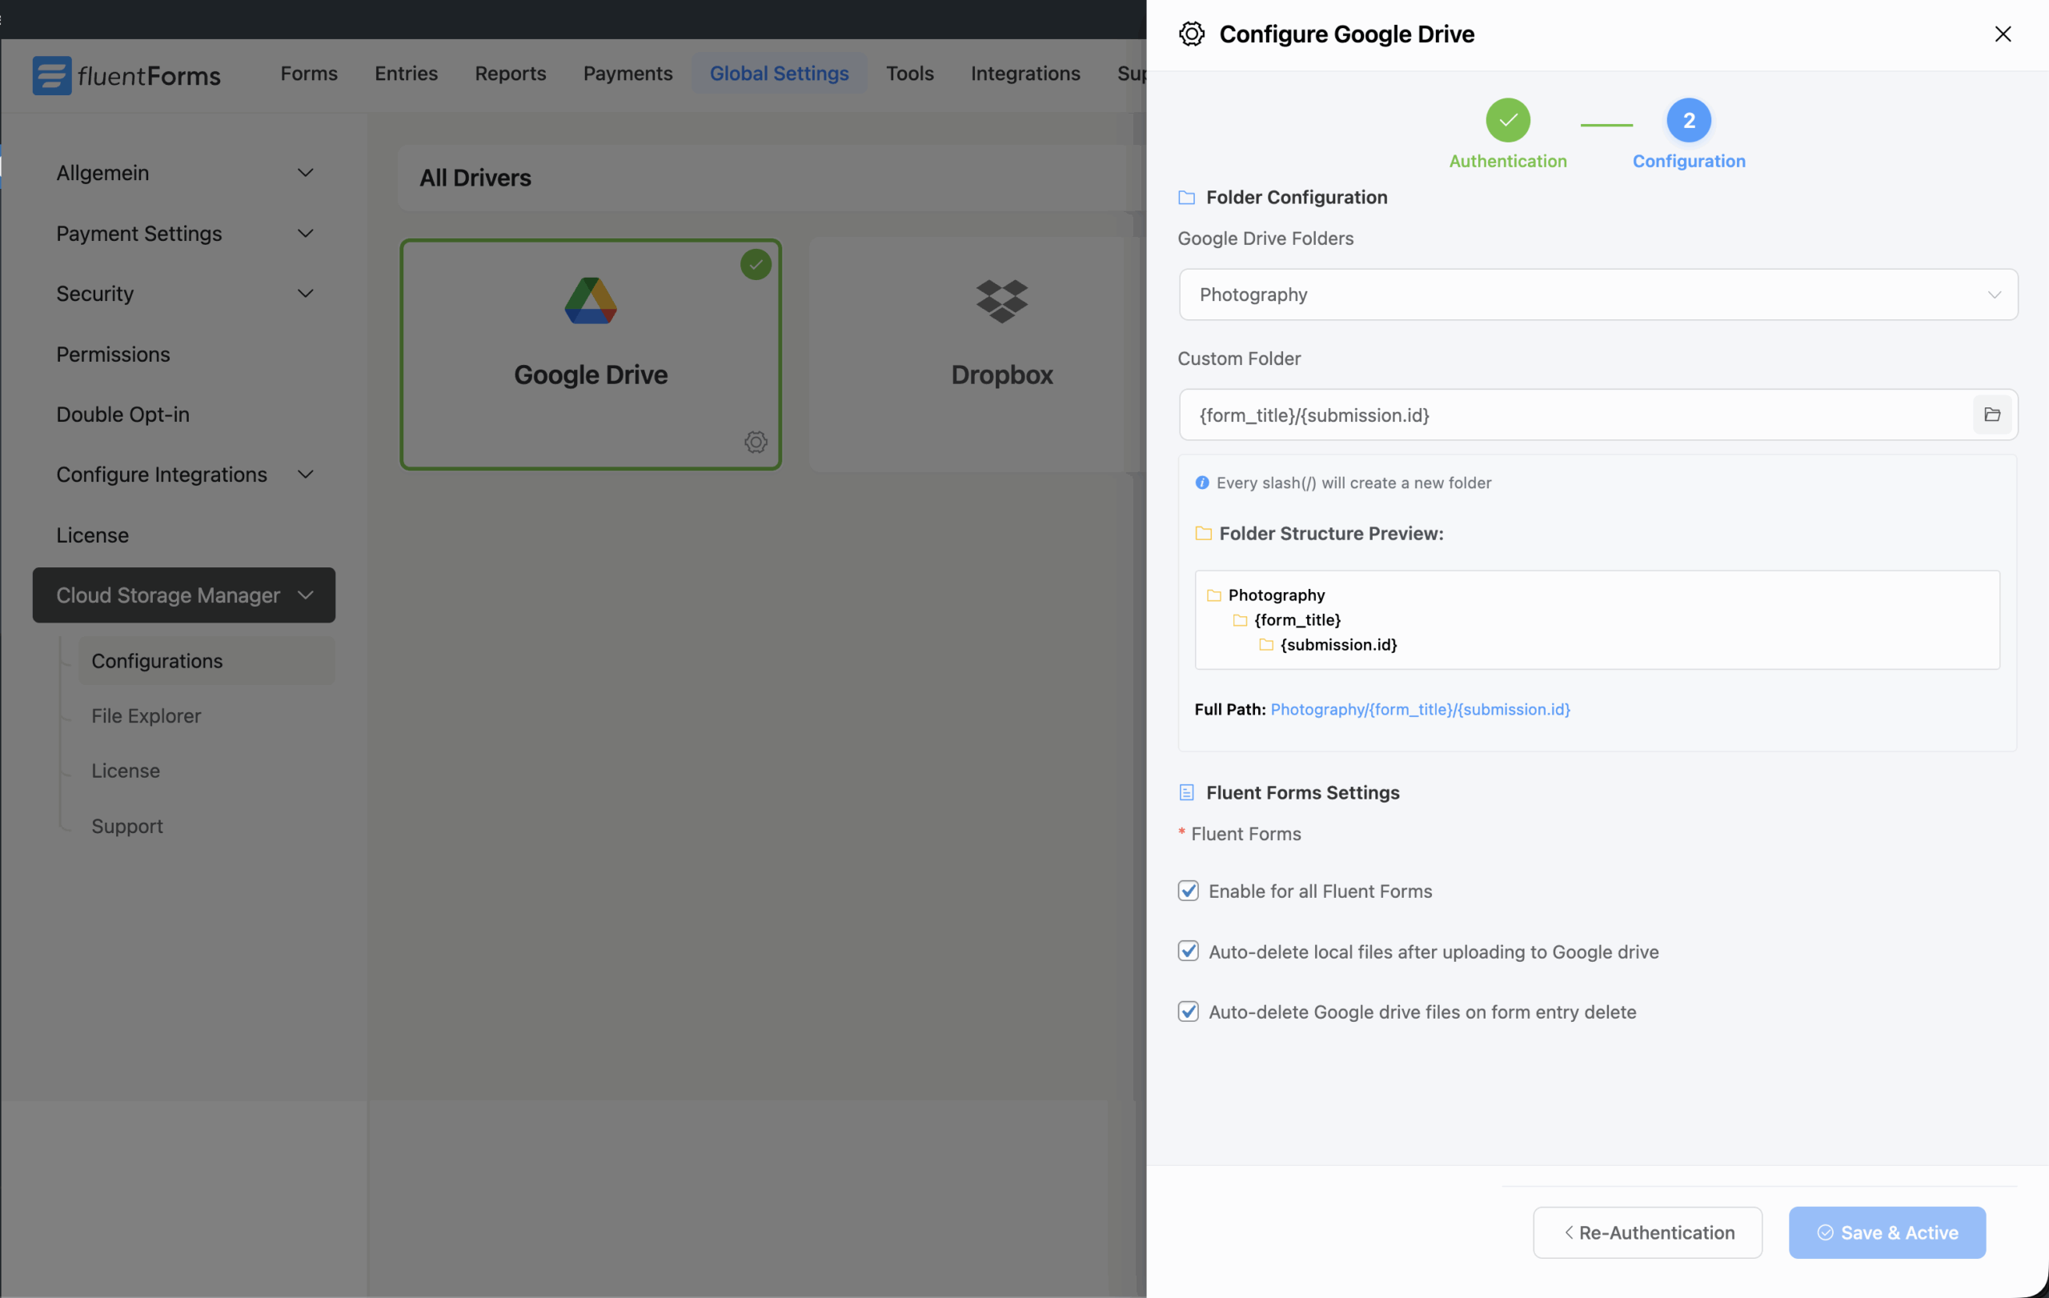The width and height of the screenshot is (2049, 1298).
Task: Click the Google Drive logo icon
Action: (x=590, y=300)
